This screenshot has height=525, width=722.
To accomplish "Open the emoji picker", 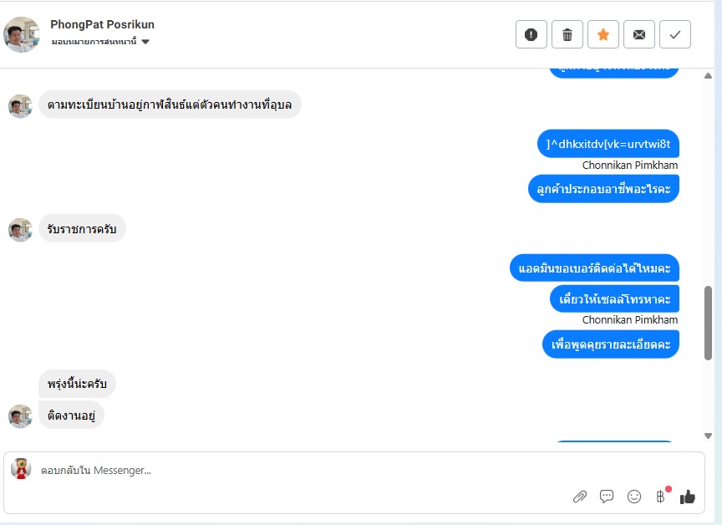I will tap(634, 497).
